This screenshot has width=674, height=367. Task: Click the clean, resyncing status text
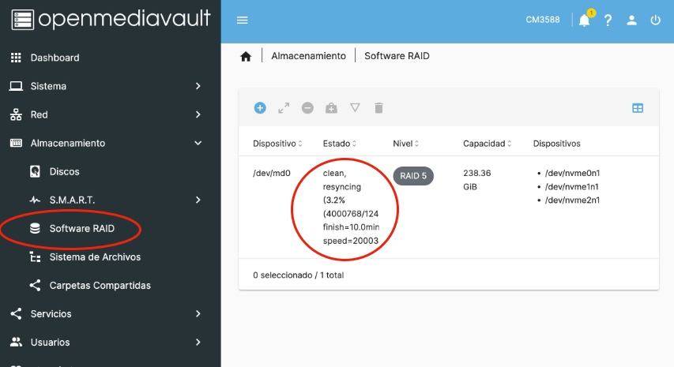(x=342, y=180)
